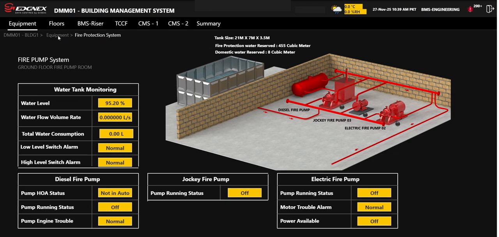The height and width of the screenshot is (237, 499).
Task: Click the DMM01 - BUILDING MANAGEMENT SYSTEM title
Action: tap(114, 10)
